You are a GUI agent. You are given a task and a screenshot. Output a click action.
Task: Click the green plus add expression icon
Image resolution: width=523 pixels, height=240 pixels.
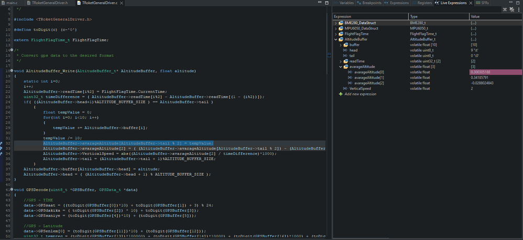(340, 94)
